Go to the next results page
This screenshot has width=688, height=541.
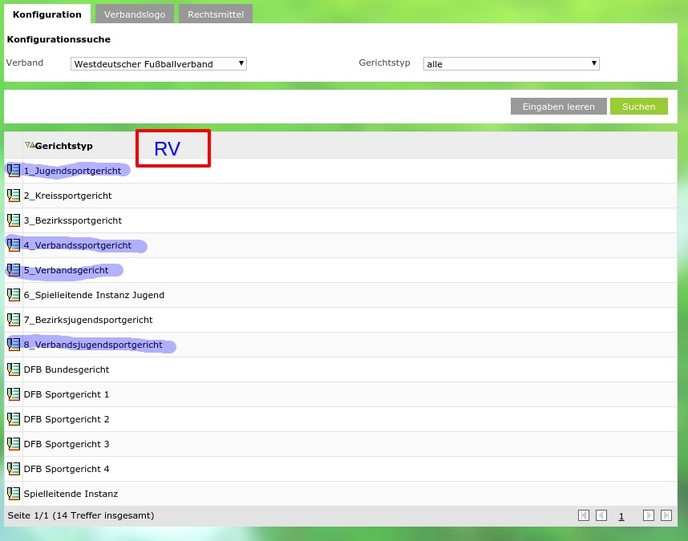coord(649,515)
